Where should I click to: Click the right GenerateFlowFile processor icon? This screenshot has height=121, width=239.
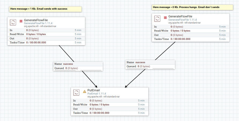(x=157, y=19)
